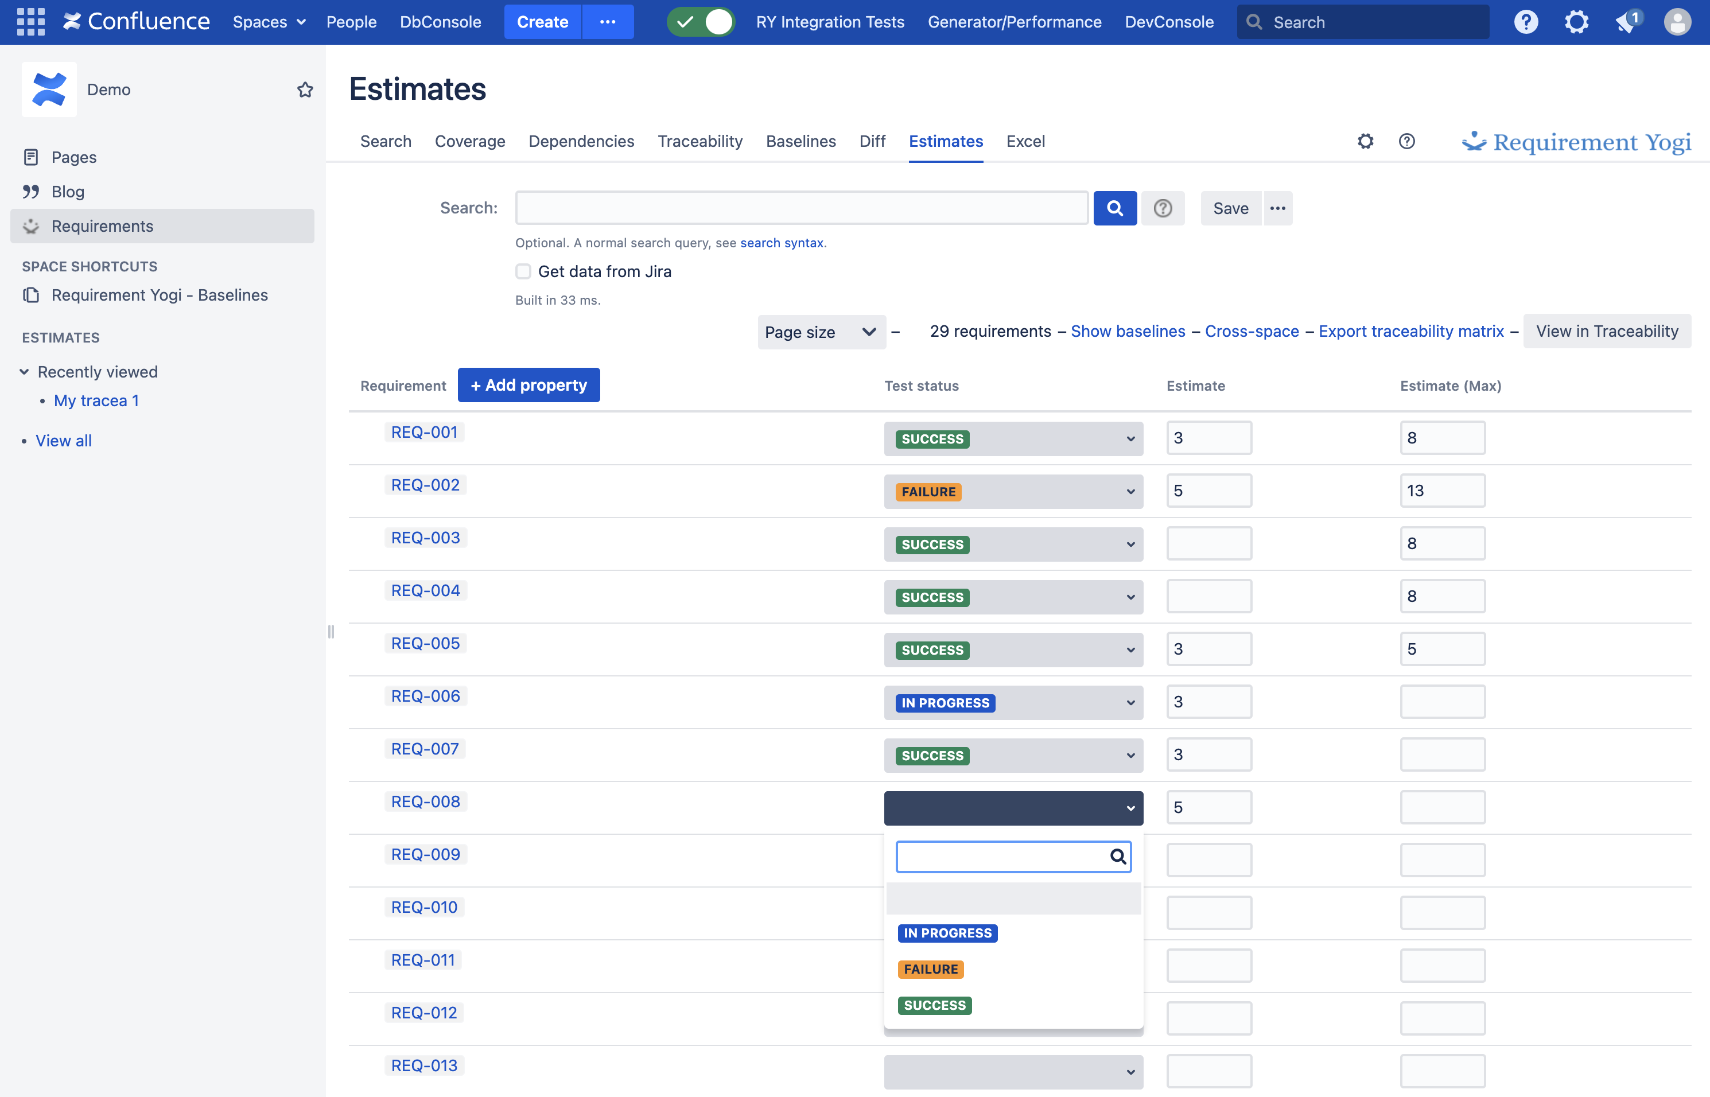This screenshot has height=1097, width=1710.
Task: Open the app switcher grid icon
Action: 30,22
